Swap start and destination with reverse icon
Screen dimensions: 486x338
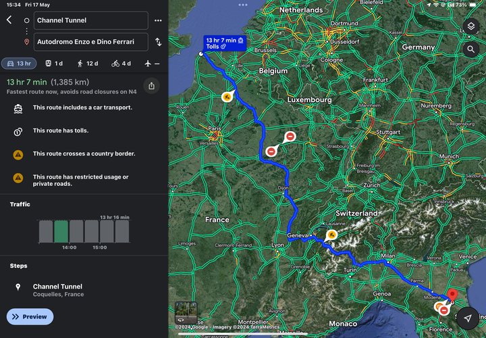(x=158, y=42)
